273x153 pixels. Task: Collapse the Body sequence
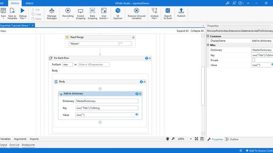coord(145,82)
